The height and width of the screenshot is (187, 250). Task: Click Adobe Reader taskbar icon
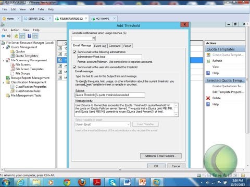point(97,182)
